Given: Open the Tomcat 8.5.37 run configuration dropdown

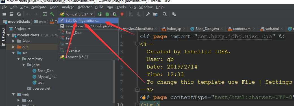Looking at the screenshot, I should tap(76, 14).
